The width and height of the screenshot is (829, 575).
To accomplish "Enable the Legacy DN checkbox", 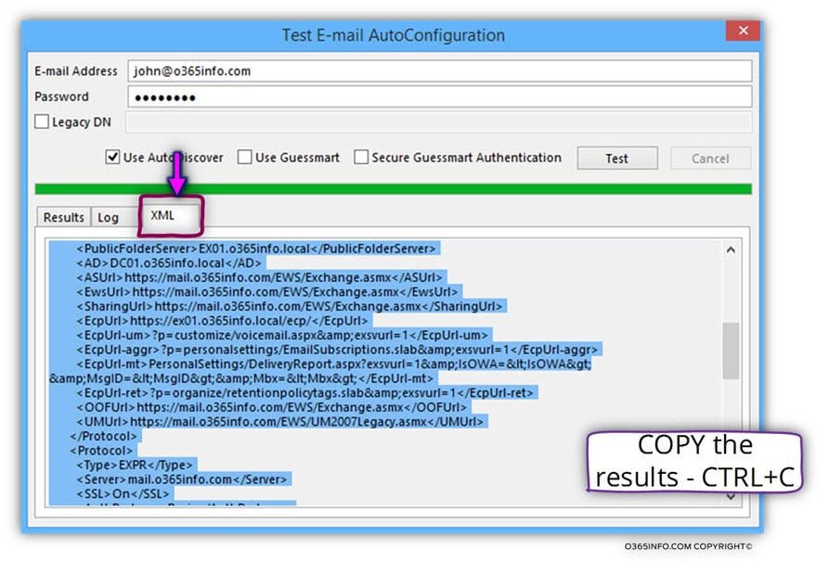I will click(42, 122).
